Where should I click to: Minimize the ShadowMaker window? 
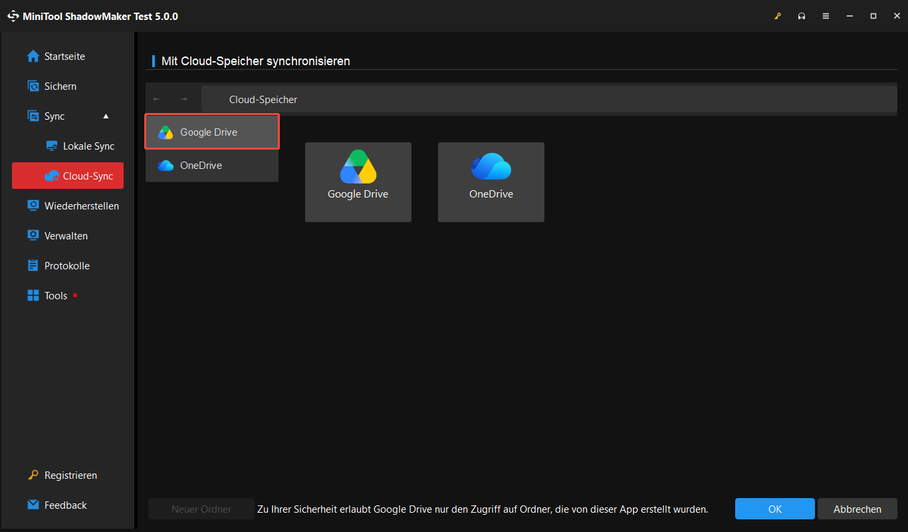pyautogui.click(x=850, y=16)
